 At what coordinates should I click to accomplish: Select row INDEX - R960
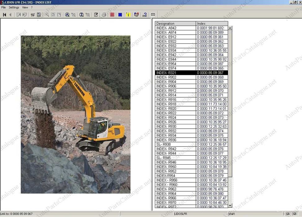click(x=191, y=185)
